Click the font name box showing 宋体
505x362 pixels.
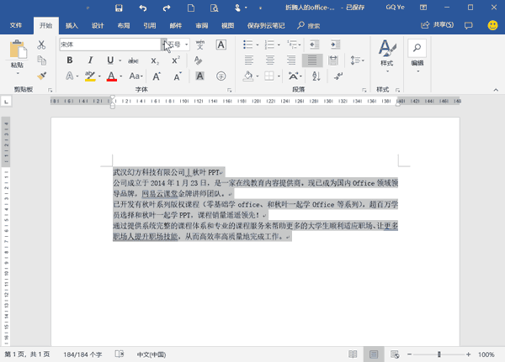109,45
